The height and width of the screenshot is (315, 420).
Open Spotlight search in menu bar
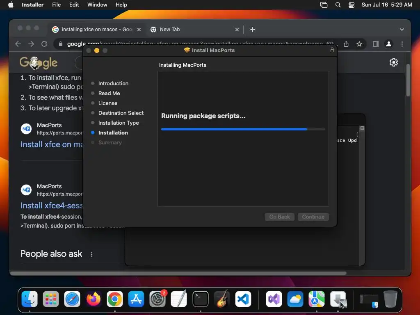point(338,5)
